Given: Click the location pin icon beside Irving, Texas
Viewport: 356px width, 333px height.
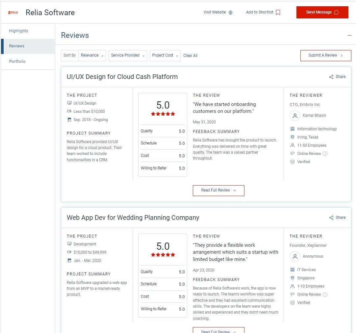Looking at the screenshot, I should click(x=292, y=137).
